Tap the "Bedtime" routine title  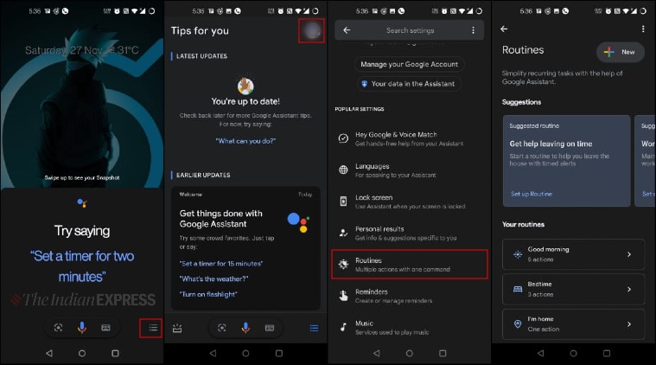[539, 284]
